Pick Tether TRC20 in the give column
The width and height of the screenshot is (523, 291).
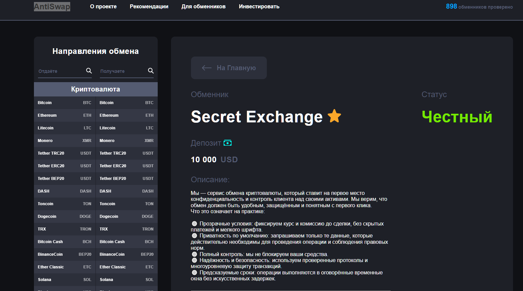pos(65,153)
